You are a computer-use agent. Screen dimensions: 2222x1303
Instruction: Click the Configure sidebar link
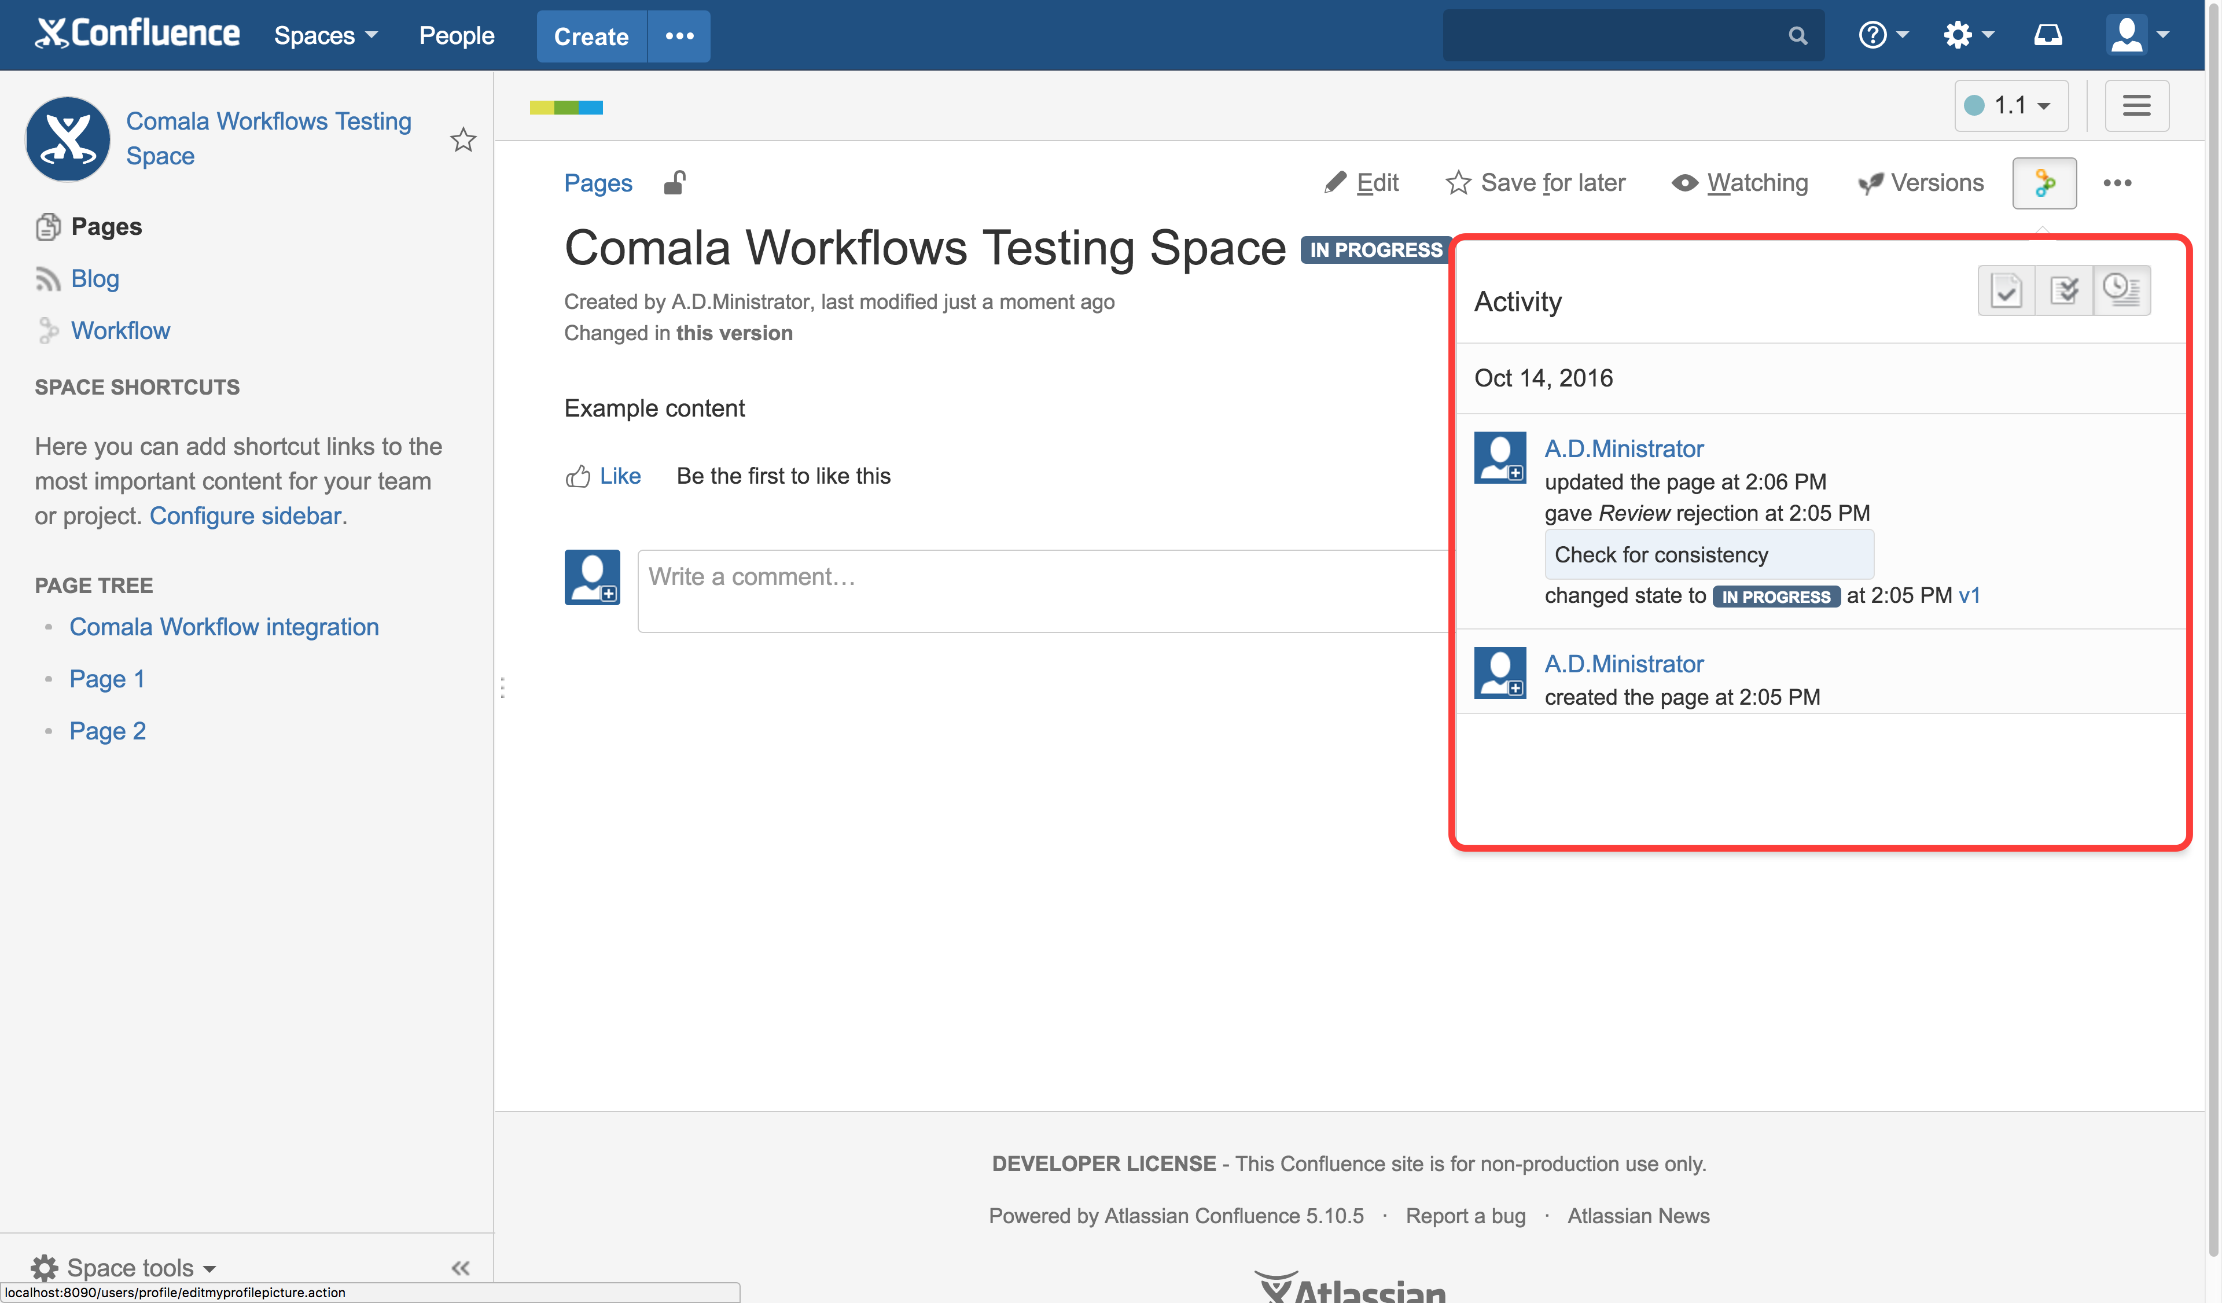(x=245, y=516)
